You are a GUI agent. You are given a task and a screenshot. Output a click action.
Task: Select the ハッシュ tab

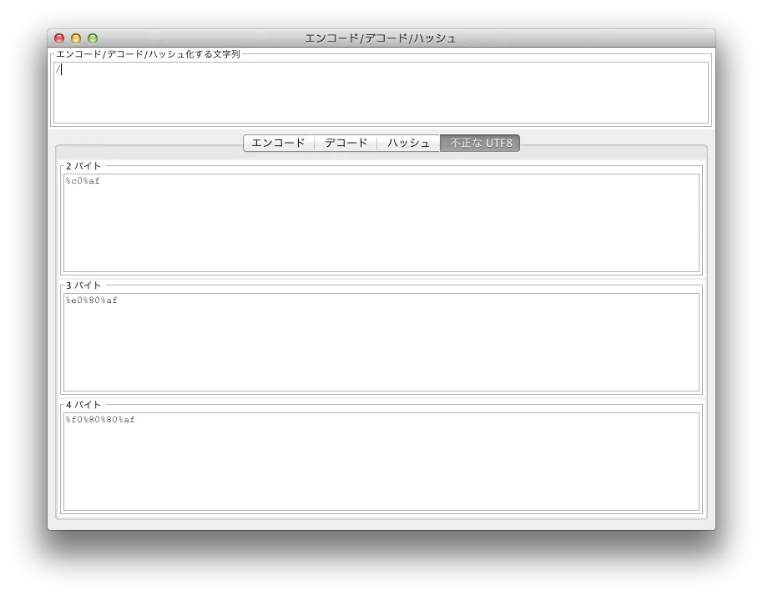tap(408, 144)
